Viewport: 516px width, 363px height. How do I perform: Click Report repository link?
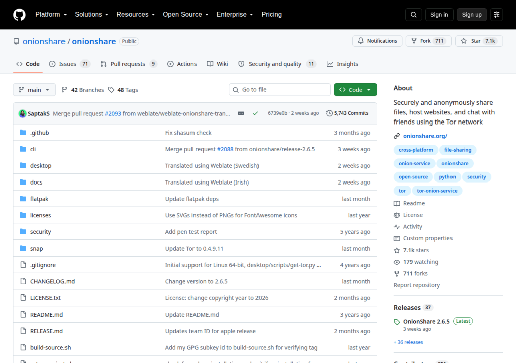coord(417,285)
